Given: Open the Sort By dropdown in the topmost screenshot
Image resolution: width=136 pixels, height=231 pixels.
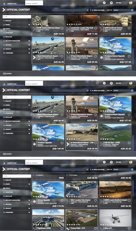Looking at the screenshot, I should pyautogui.click(x=123, y=10).
